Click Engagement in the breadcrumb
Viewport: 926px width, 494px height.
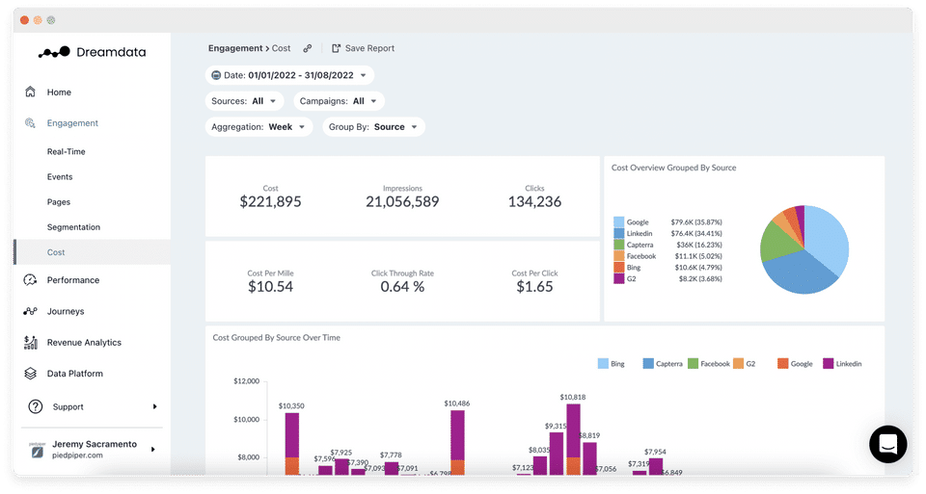235,48
